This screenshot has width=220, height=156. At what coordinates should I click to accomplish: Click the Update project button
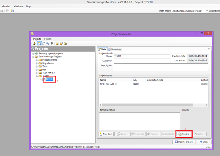click(x=184, y=142)
